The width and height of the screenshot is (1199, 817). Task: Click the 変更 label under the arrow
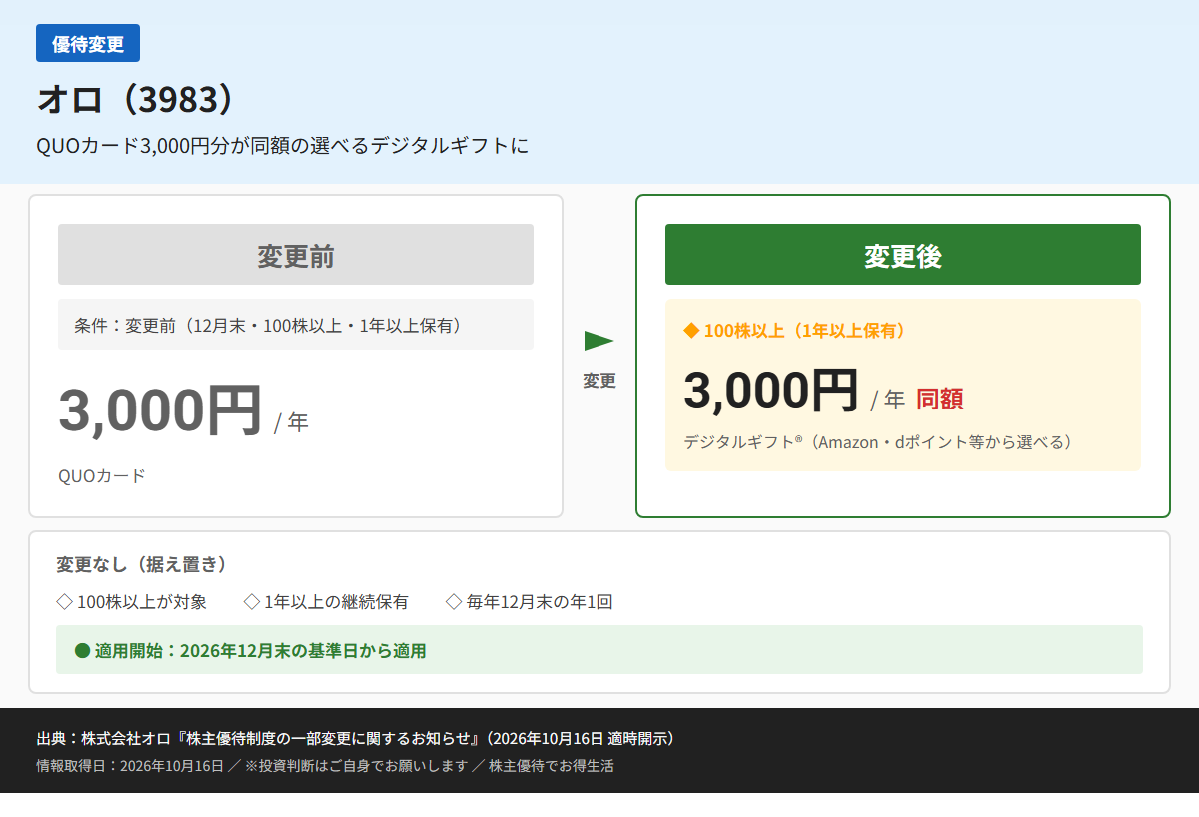click(x=599, y=381)
